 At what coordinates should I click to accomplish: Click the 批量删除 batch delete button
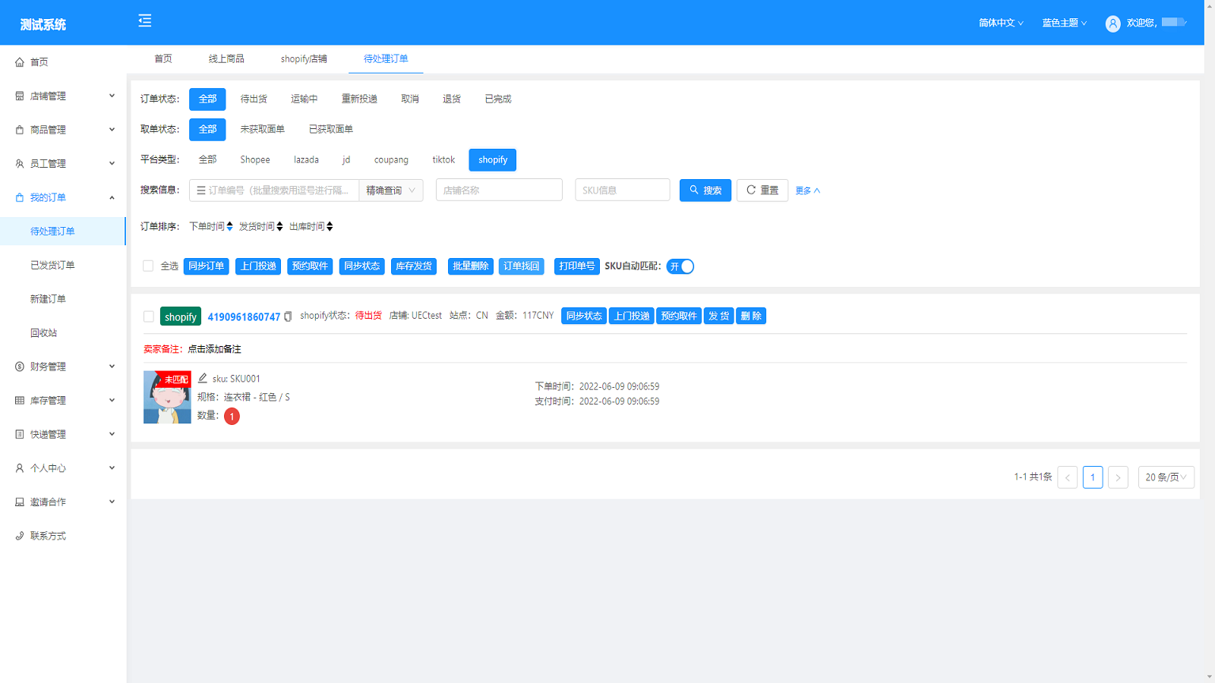tap(470, 266)
